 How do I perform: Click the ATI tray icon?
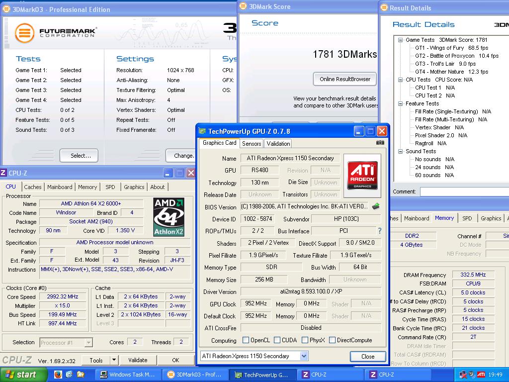[x=481, y=375]
